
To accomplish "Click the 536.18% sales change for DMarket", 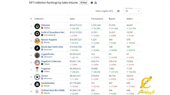I will coord(74,29).
